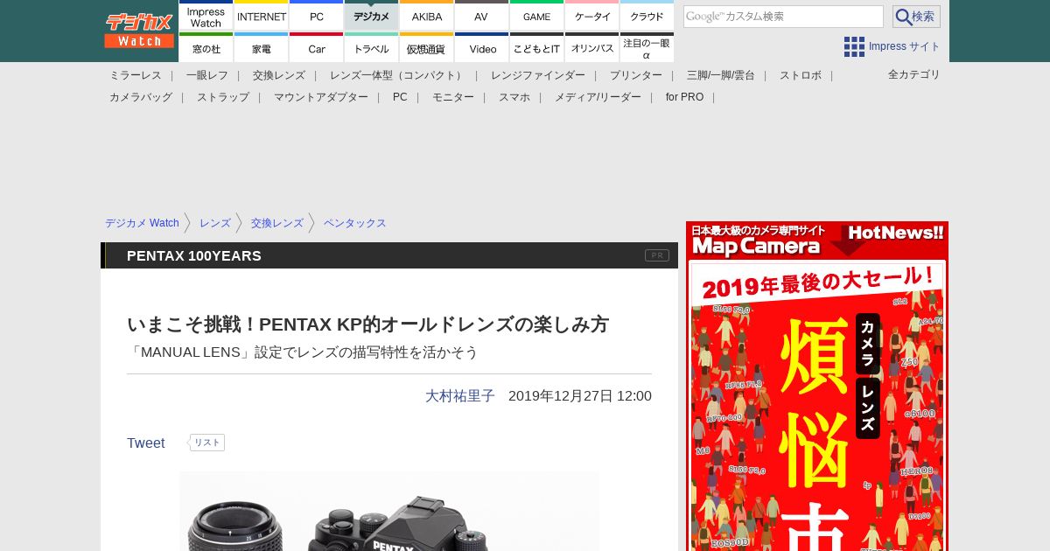The height and width of the screenshot is (551, 1050).
Task: Open the Video tab
Action: [481, 47]
